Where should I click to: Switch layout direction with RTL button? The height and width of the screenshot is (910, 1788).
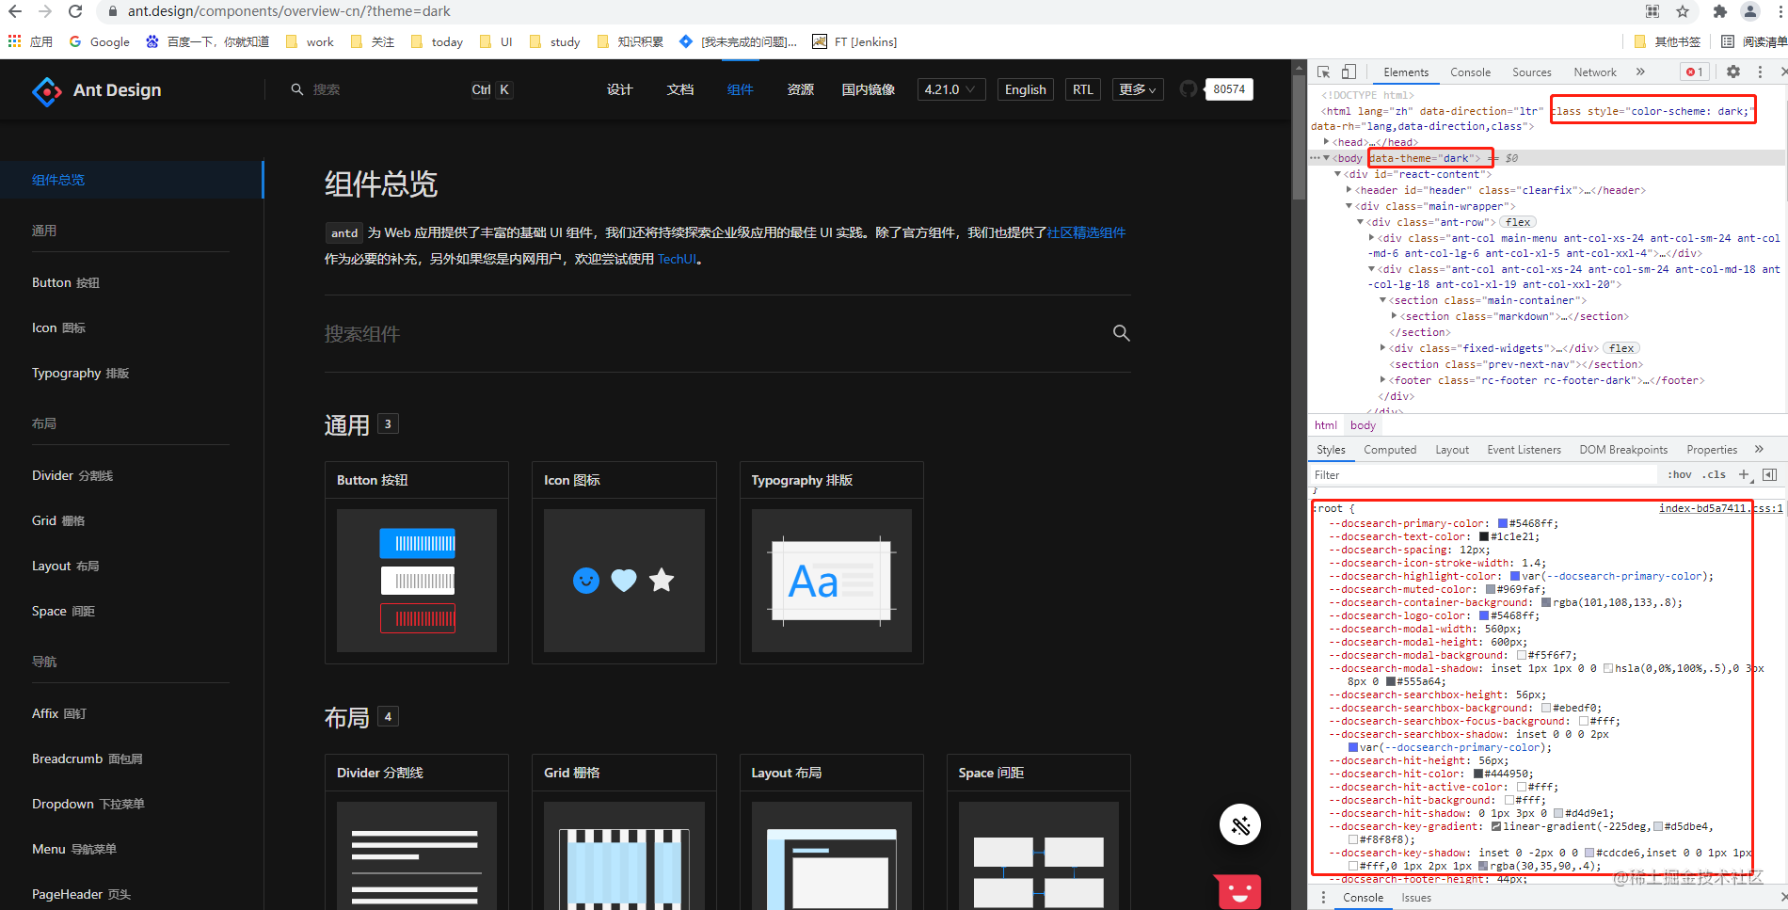click(1083, 89)
